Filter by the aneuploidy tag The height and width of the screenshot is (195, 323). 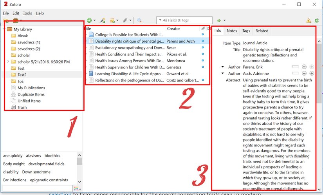pos(13,156)
